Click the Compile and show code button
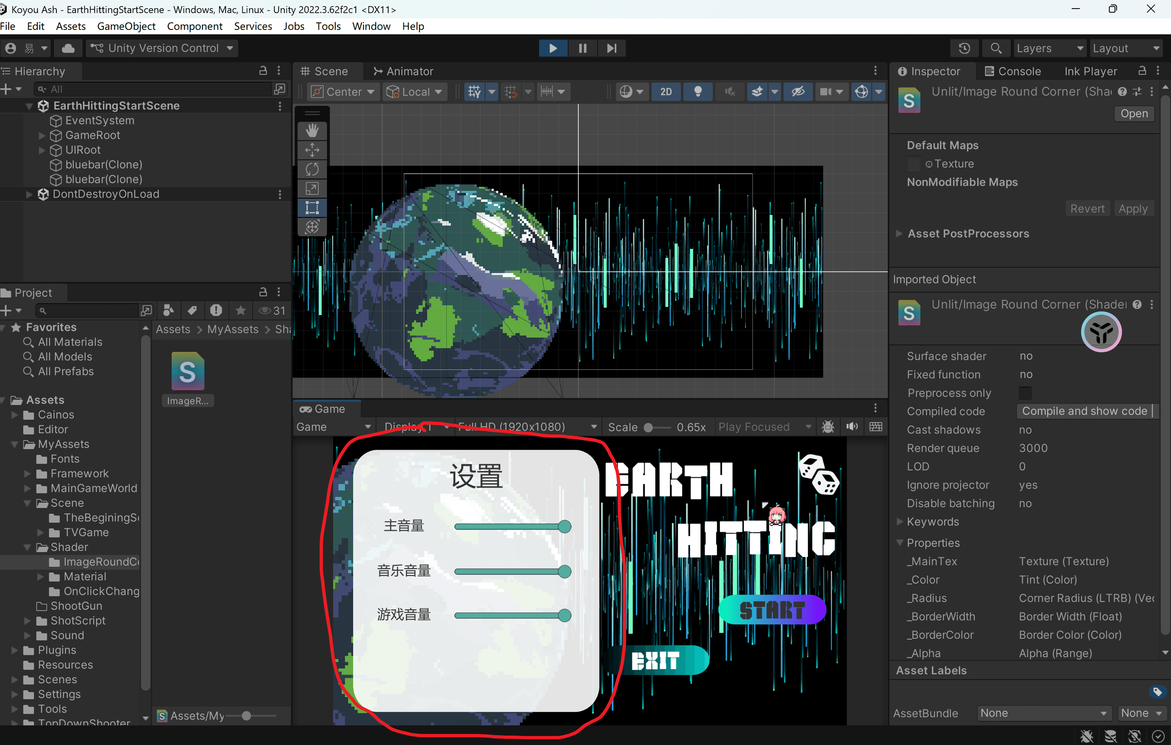This screenshot has width=1171, height=745. coord(1084,412)
